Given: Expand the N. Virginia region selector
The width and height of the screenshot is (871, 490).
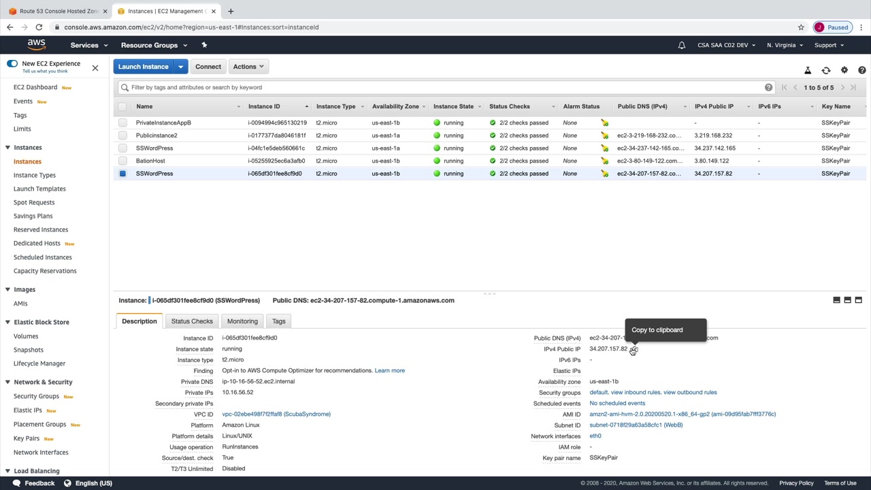Looking at the screenshot, I should pos(785,46).
